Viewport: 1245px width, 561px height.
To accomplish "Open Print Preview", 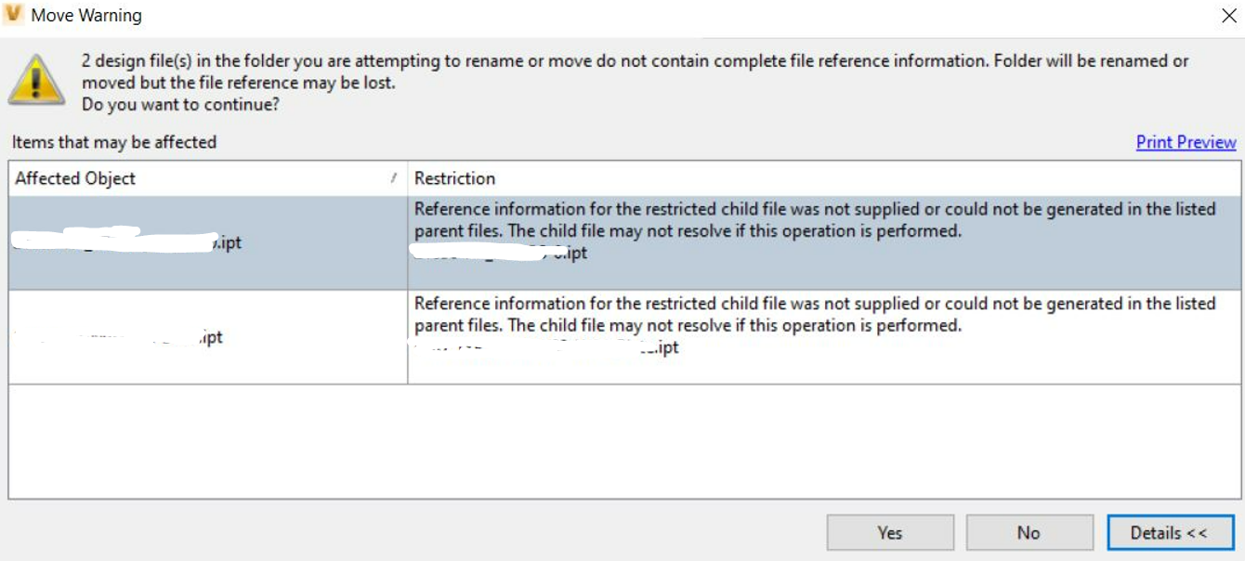I will point(1186,142).
